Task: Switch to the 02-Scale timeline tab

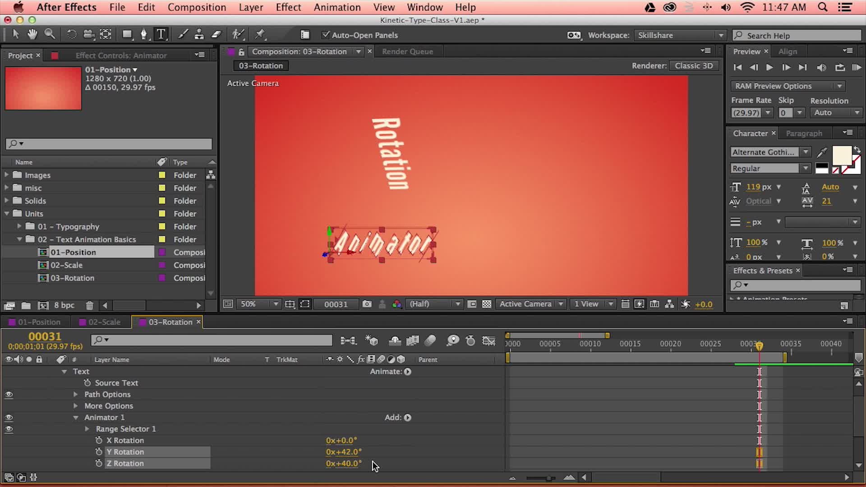Action: click(x=104, y=322)
